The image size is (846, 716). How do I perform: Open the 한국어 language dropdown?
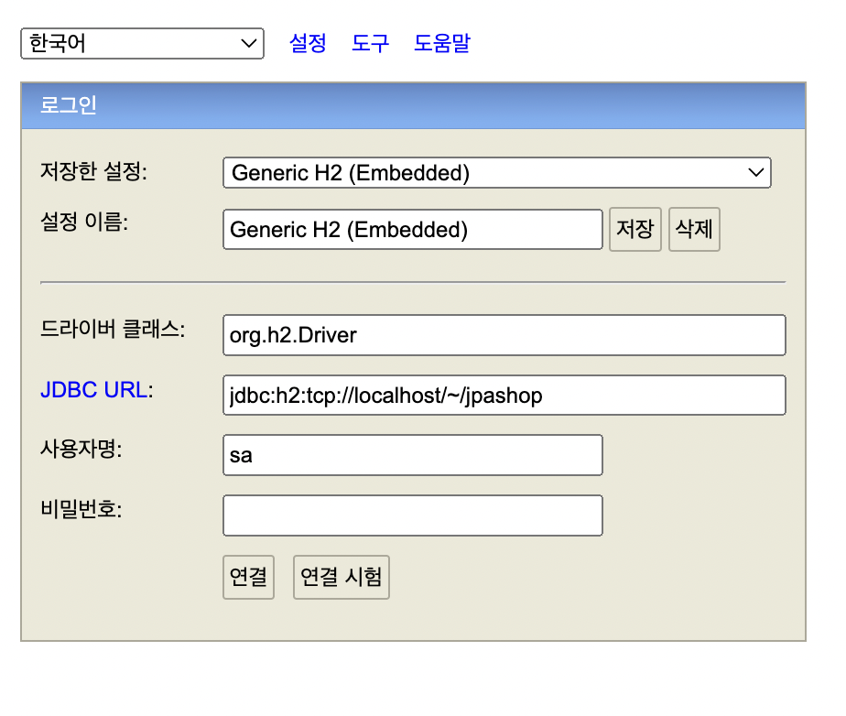[x=142, y=43]
